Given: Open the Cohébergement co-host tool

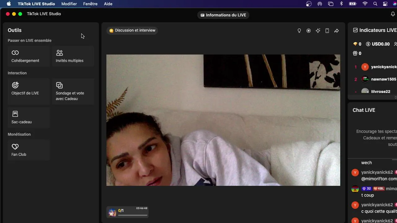Looking at the screenshot, I should [29, 56].
